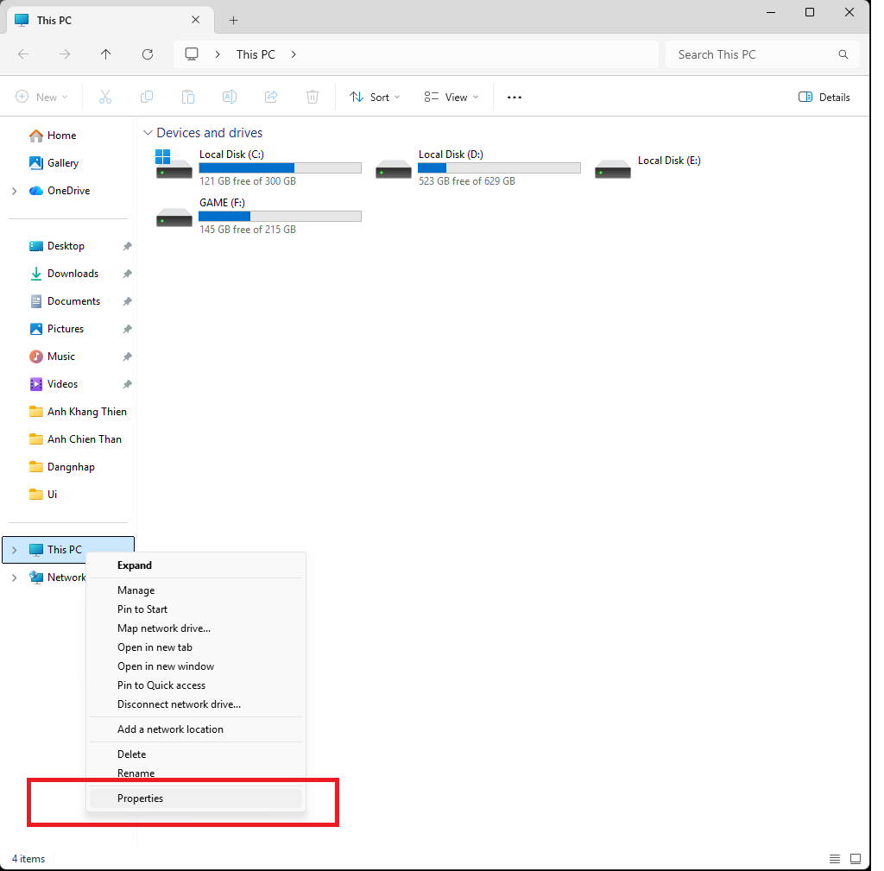This screenshot has height=871, width=884.
Task: Select Properties in the context menu
Action: (x=141, y=798)
